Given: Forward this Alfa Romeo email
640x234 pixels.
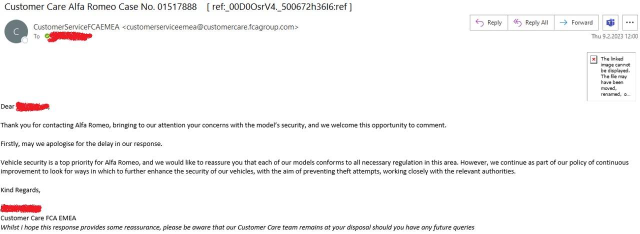Looking at the screenshot, I should click(x=576, y=22).
